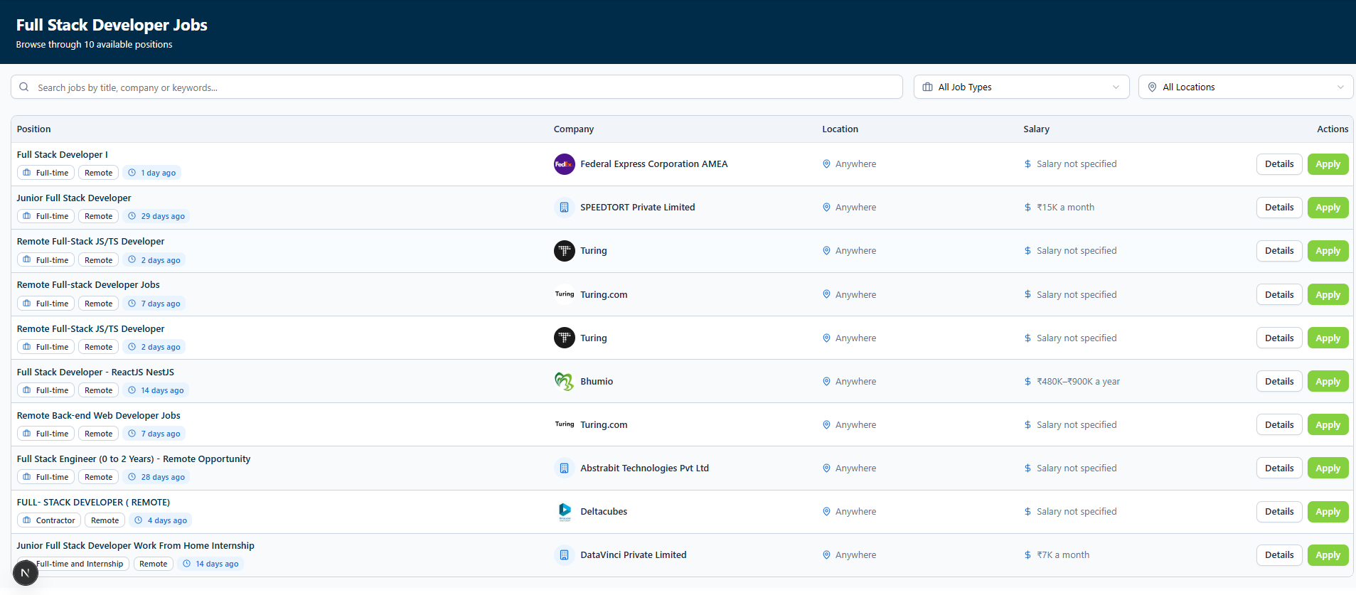This screenshot has width=1356, height=595.
Task: Click '₹15K a month' salary text
Action: click(1065, 208)
